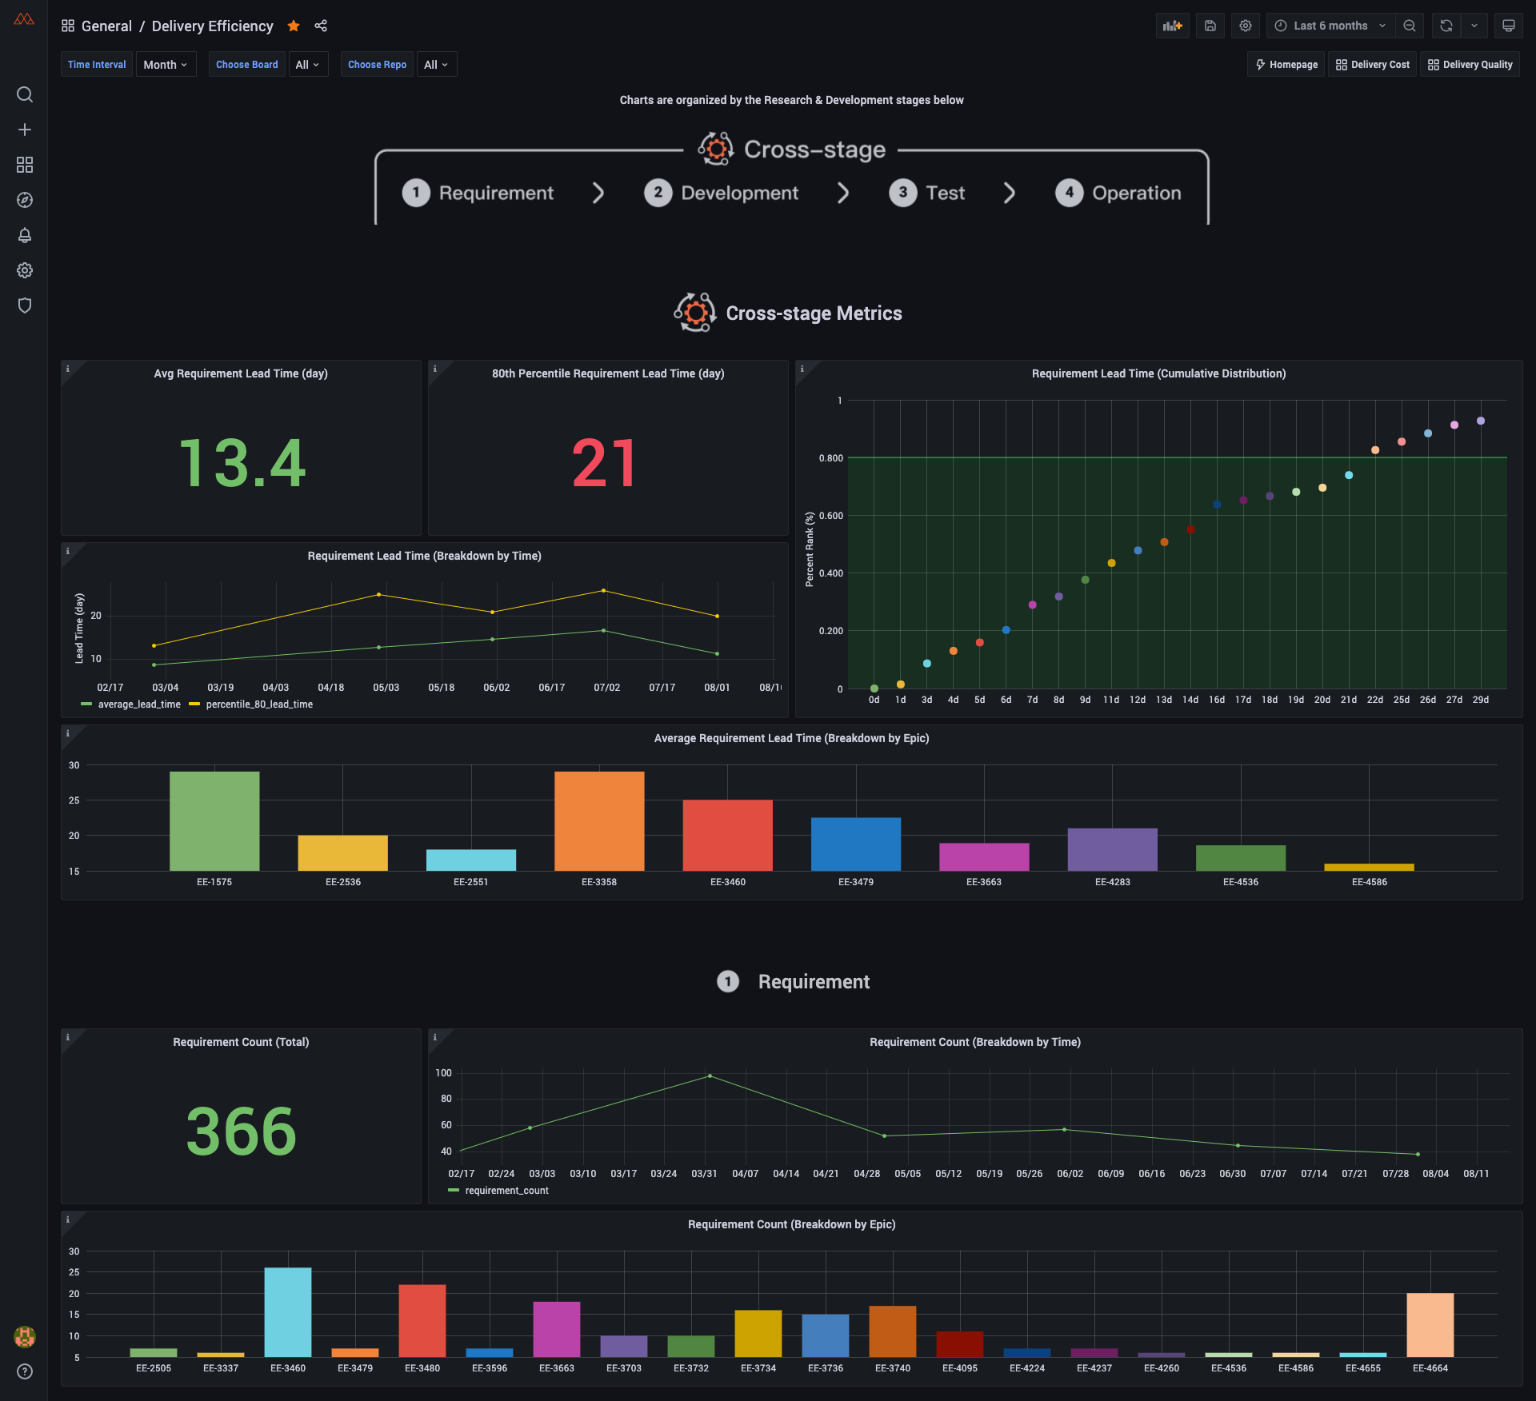
Task: Click the Last 6 months date range selector
Action: 1330,26
